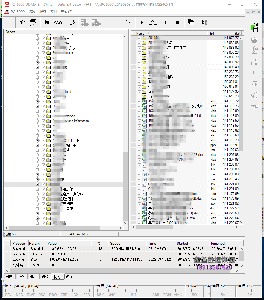
Task: Uncheck the Volume Information folder checkbox
Action: [x=43, y=121]
